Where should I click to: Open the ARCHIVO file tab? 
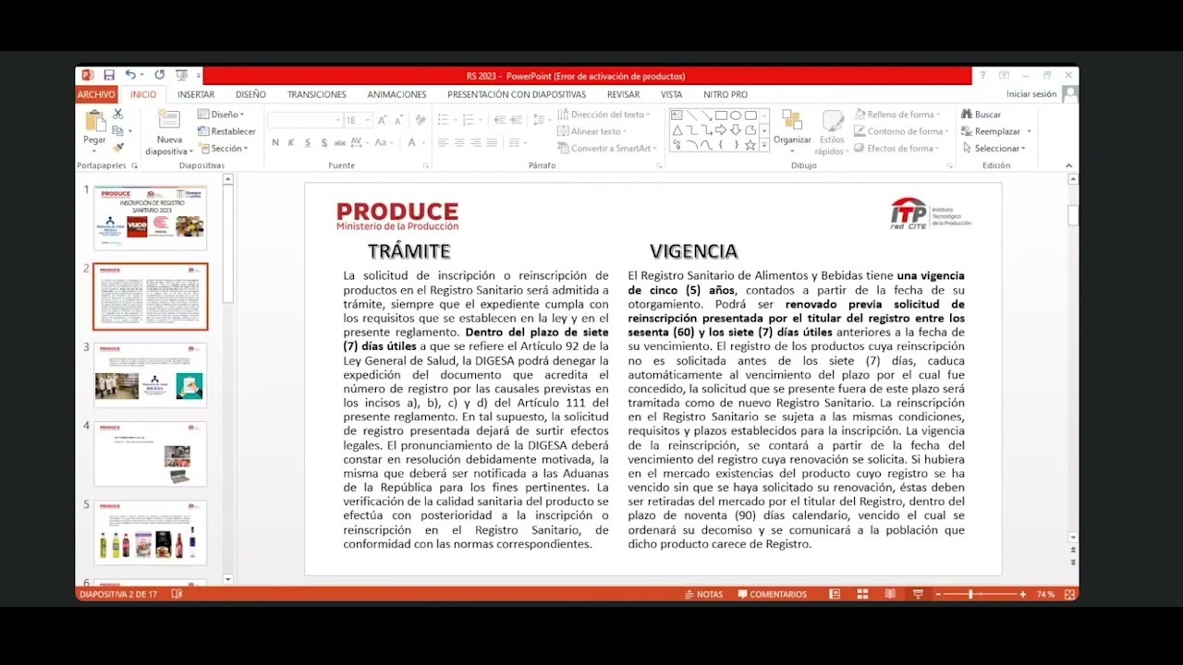pos(96,94)
